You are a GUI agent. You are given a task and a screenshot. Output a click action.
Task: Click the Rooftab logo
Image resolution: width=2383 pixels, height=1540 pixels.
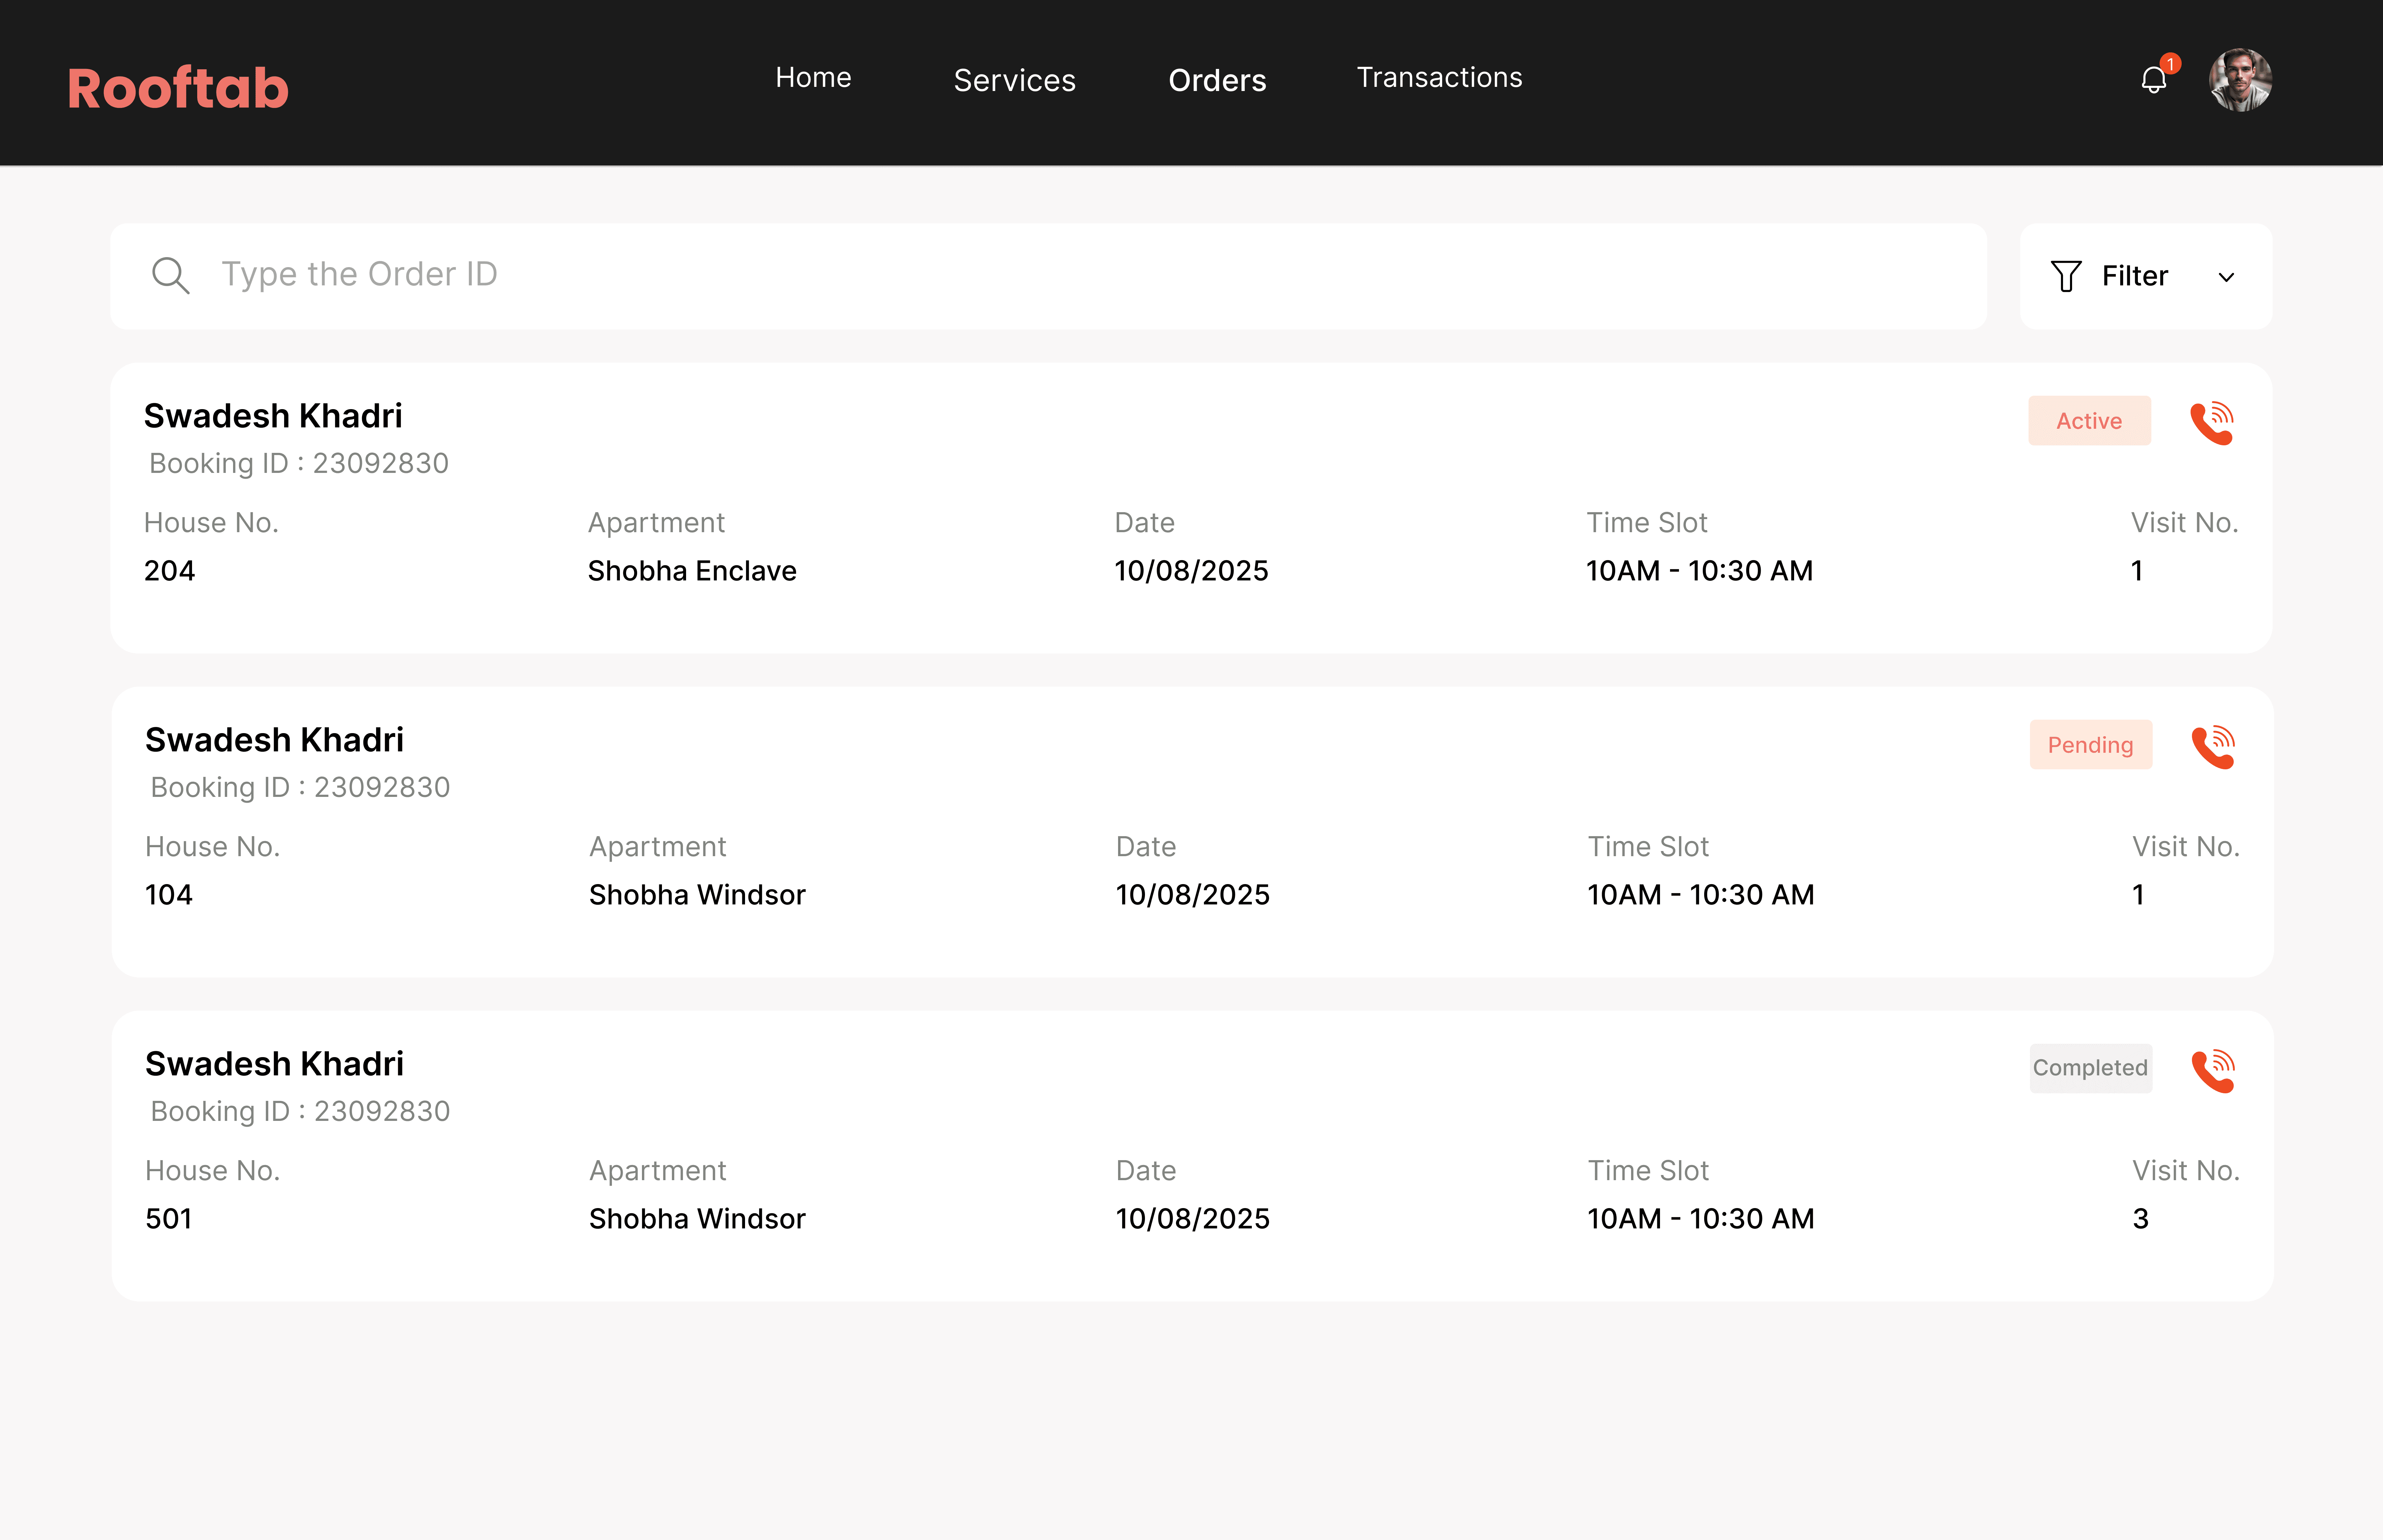[178, 88]
